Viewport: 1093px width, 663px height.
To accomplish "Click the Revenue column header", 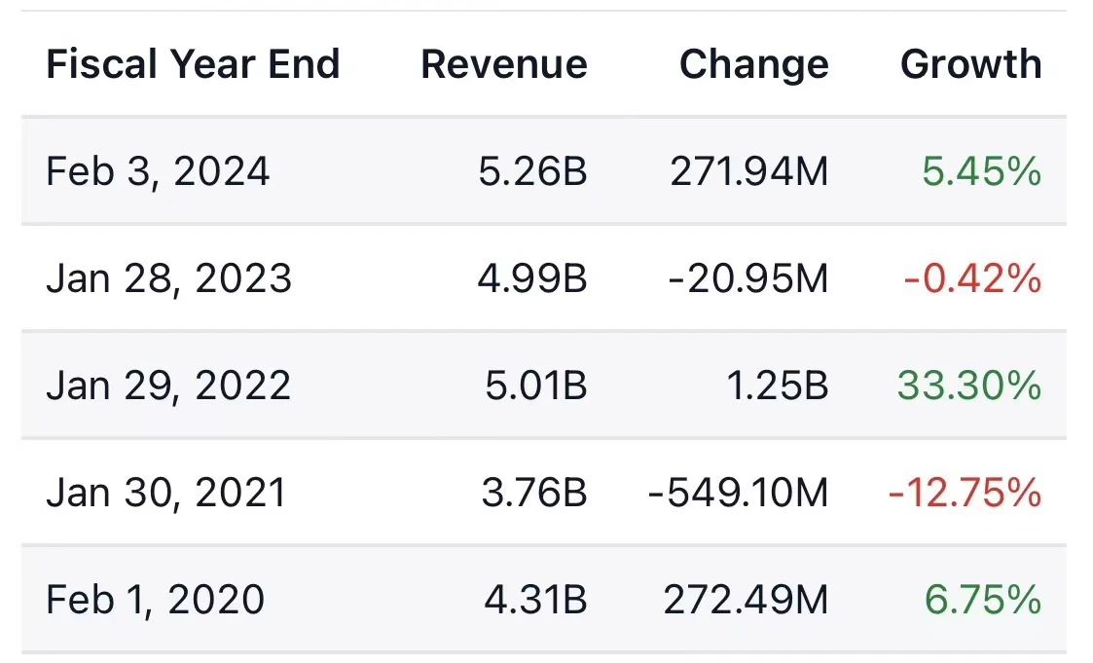I will pyautogui.click(x=503, y=64).
